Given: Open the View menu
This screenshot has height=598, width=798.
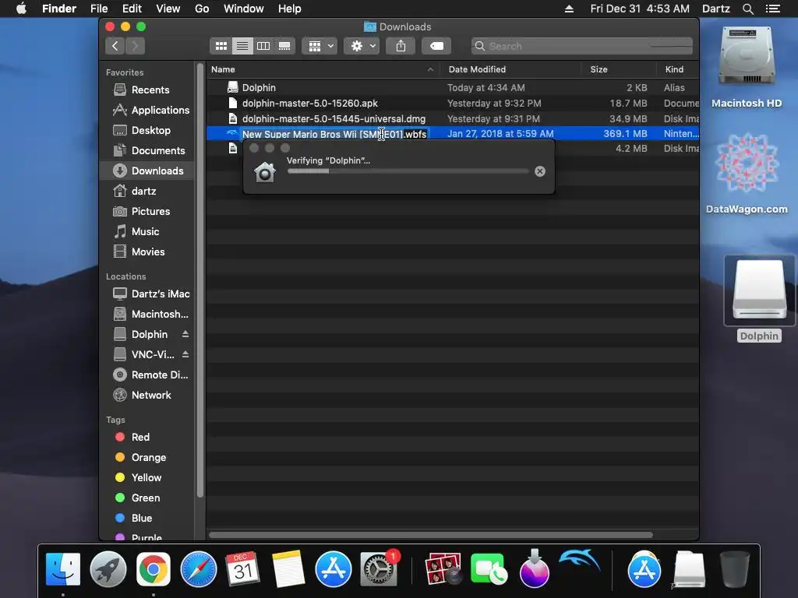Looking at the screenshot, I should (168, 9).
